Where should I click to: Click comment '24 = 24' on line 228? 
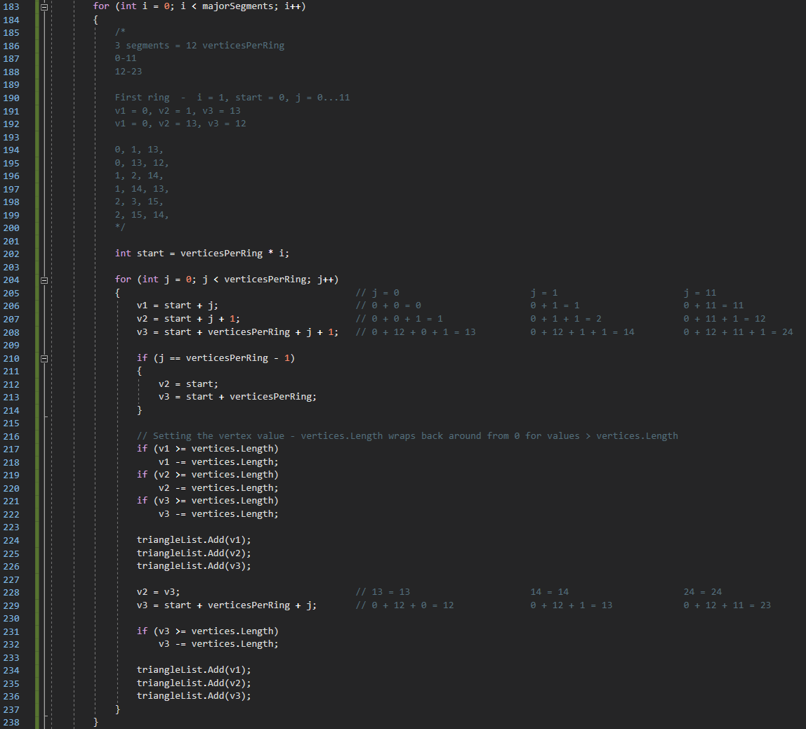pyautogui.click(x=703, y=592)
